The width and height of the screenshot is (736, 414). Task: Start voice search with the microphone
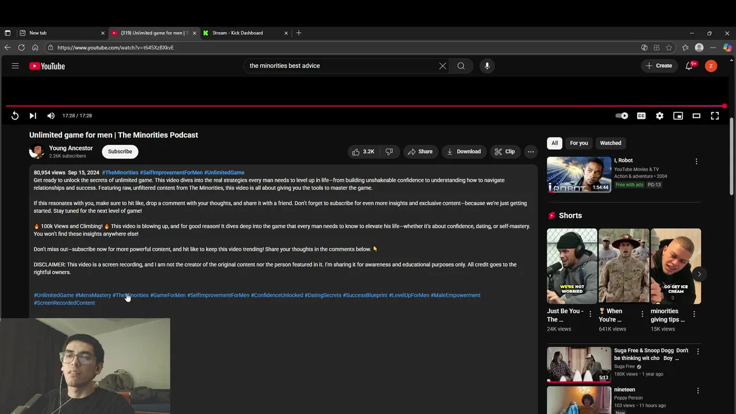[487, 66]
